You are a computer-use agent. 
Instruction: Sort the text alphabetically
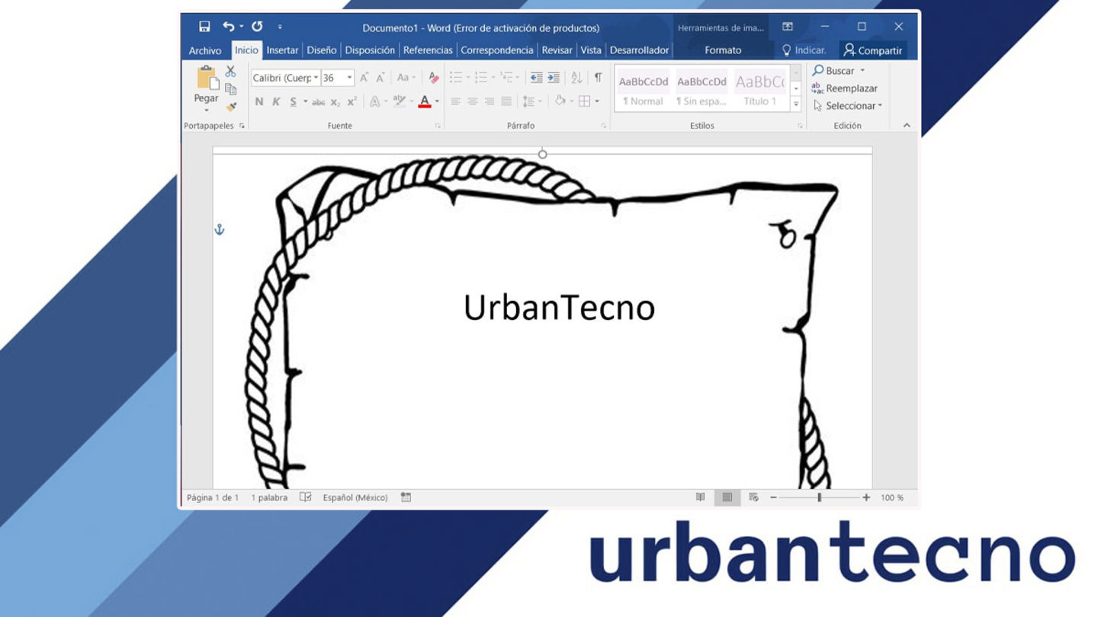(576, 78)
